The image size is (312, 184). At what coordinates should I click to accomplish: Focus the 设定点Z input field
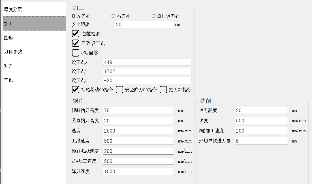(147, 81)
